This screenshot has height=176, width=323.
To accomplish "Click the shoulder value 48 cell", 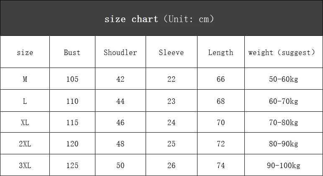I will [120, 144].
